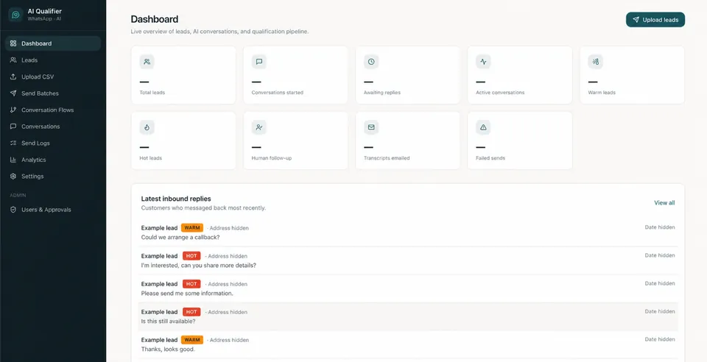Click the View all link
The image size is (707, 362).
pyautogui.click(x=664, y=202)
